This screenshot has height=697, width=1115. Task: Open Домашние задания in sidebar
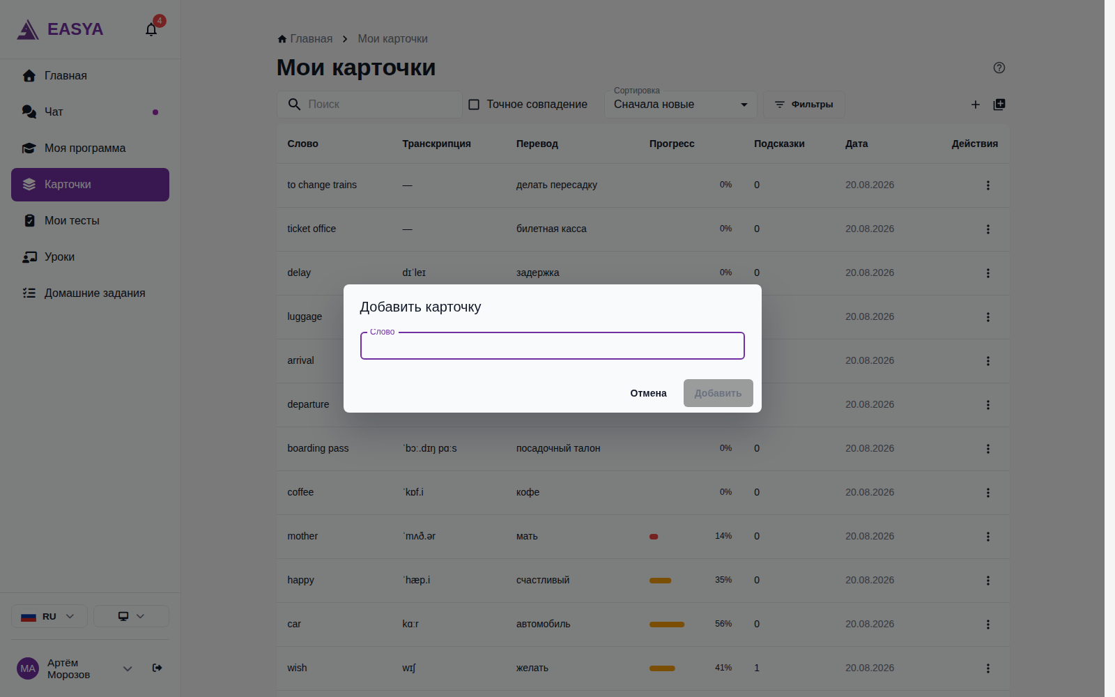pyautogui.click(x=90, y=293)
